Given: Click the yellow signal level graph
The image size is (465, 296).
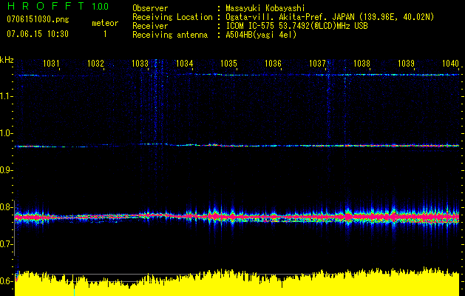Looking at the screenshot, I should pyautogui.click(x=237, y=283).
